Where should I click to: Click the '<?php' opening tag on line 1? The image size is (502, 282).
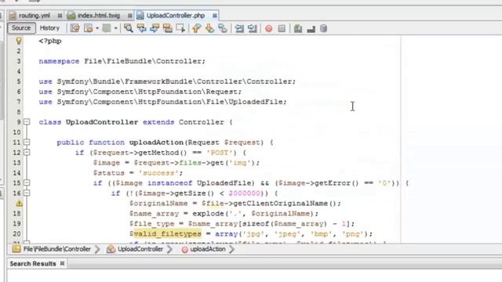click(50, 41)
